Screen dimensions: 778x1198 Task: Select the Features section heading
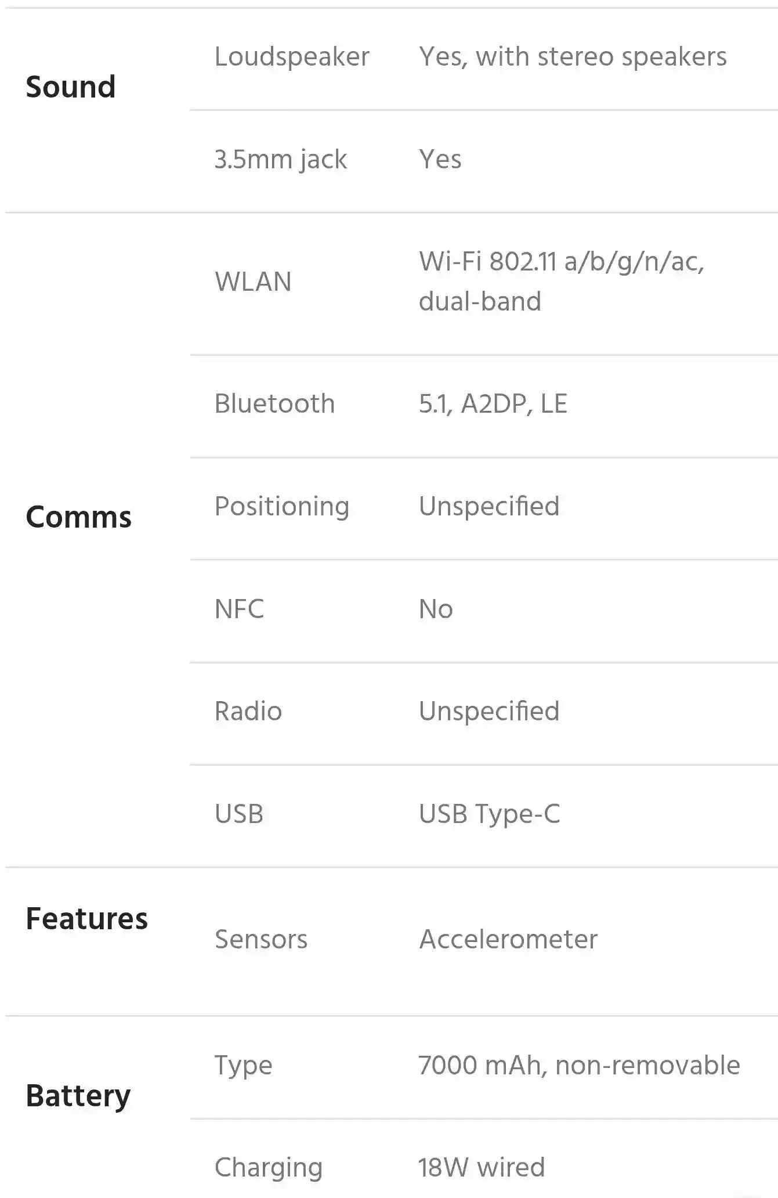87,919
